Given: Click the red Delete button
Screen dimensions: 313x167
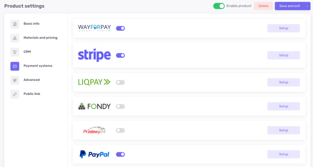Looking at the screenshot, I should pyautogui.click(x=263, y=6).
